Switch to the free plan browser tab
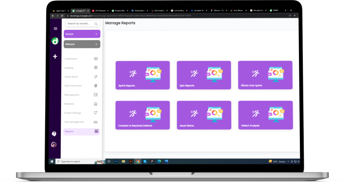 pyautogui.click(x=258, y=10)
